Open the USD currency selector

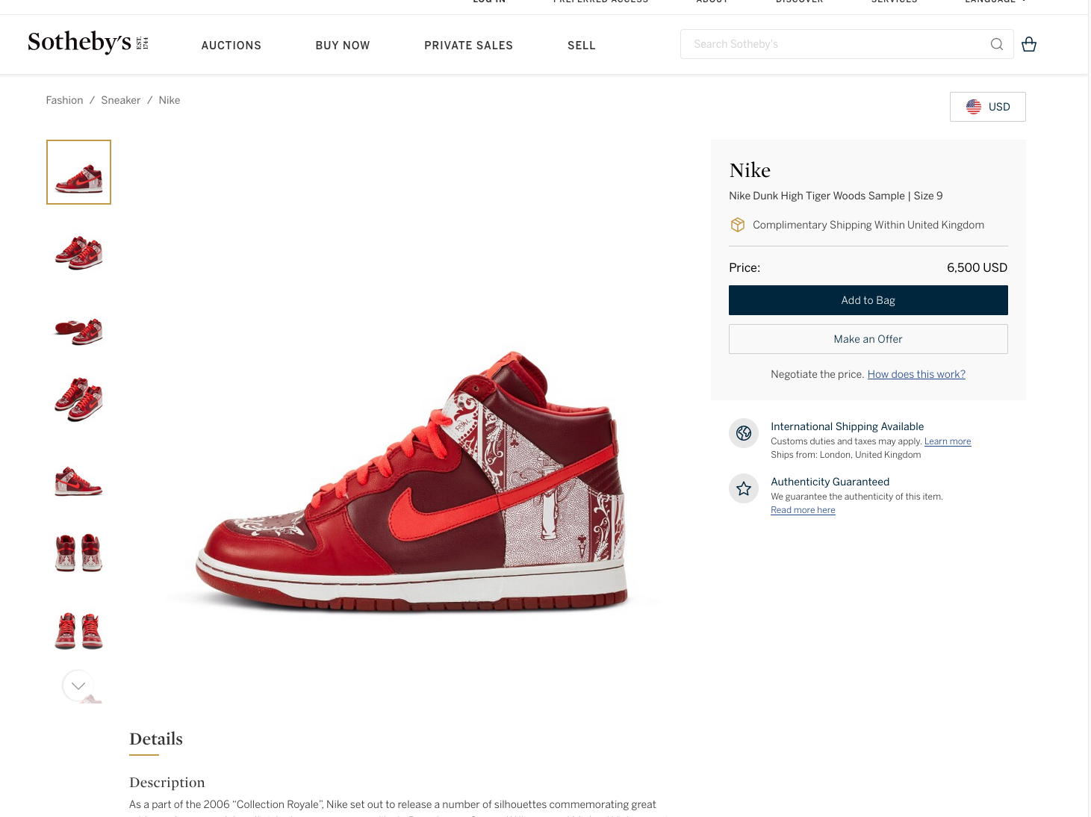pos(987,107)
